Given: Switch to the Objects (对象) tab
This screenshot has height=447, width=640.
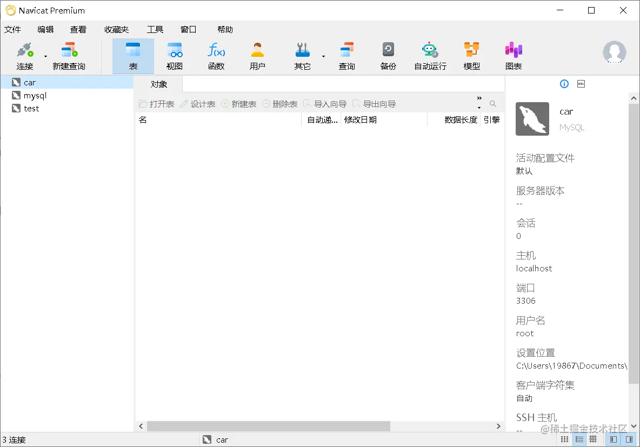Looking at the screenshot, I should [159, 84].
